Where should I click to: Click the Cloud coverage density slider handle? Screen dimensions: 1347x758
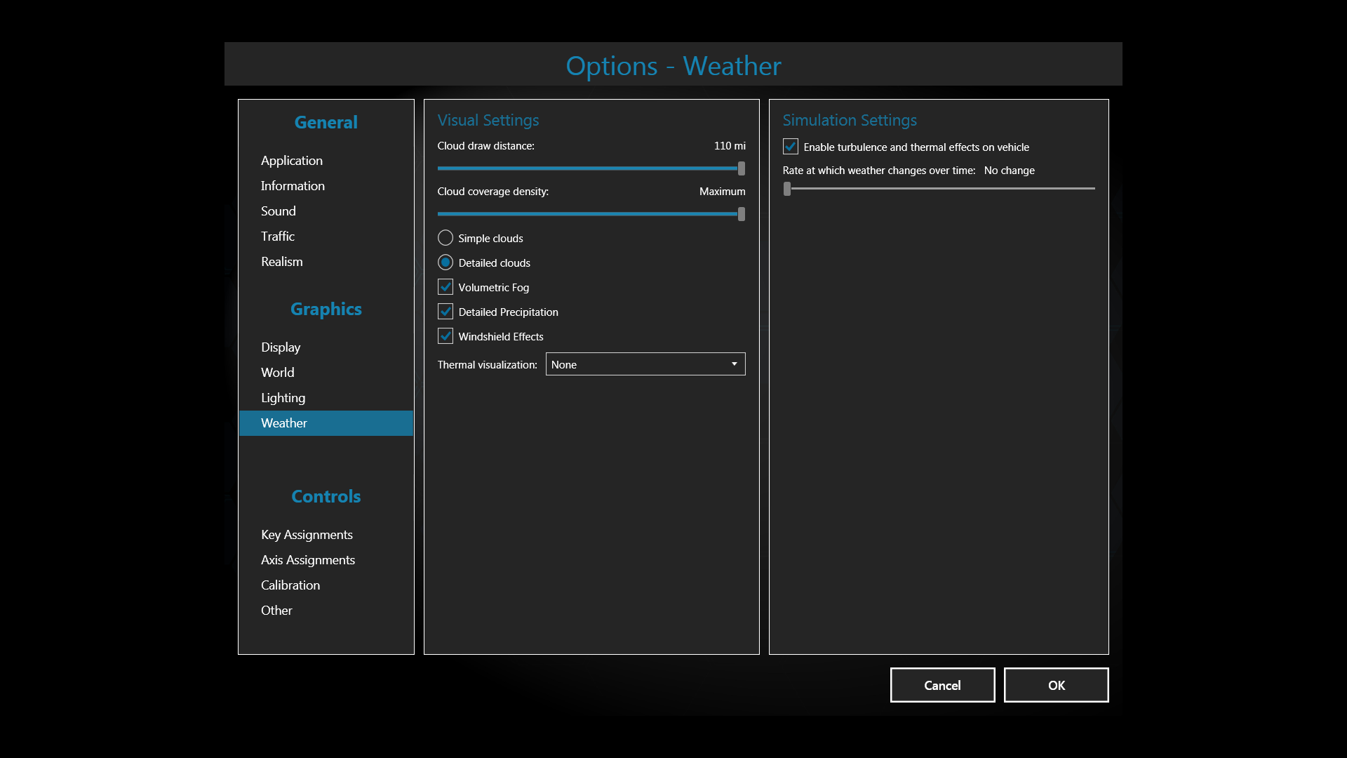[x=742, y=214]
